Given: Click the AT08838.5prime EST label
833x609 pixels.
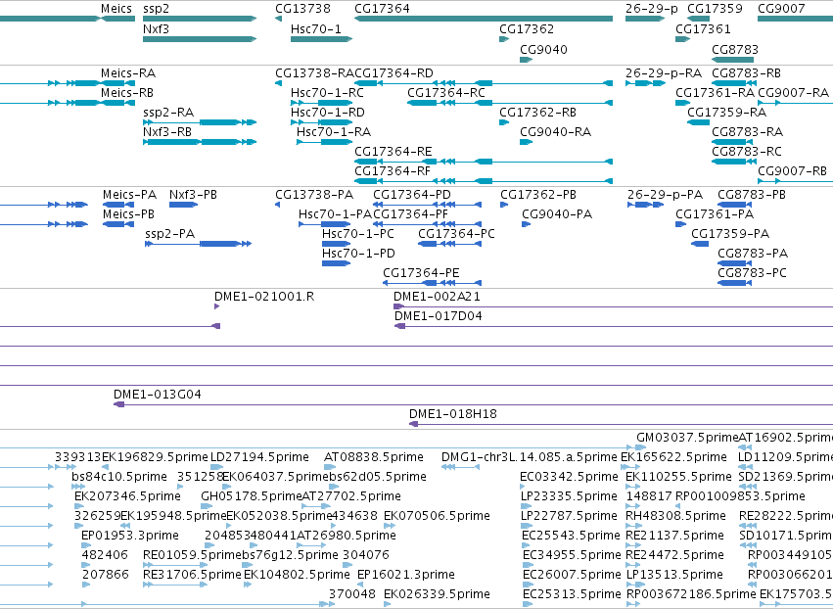Looking at the screenshot, I should coord(374,457).
